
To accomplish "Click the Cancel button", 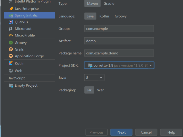I will point(146,132).
